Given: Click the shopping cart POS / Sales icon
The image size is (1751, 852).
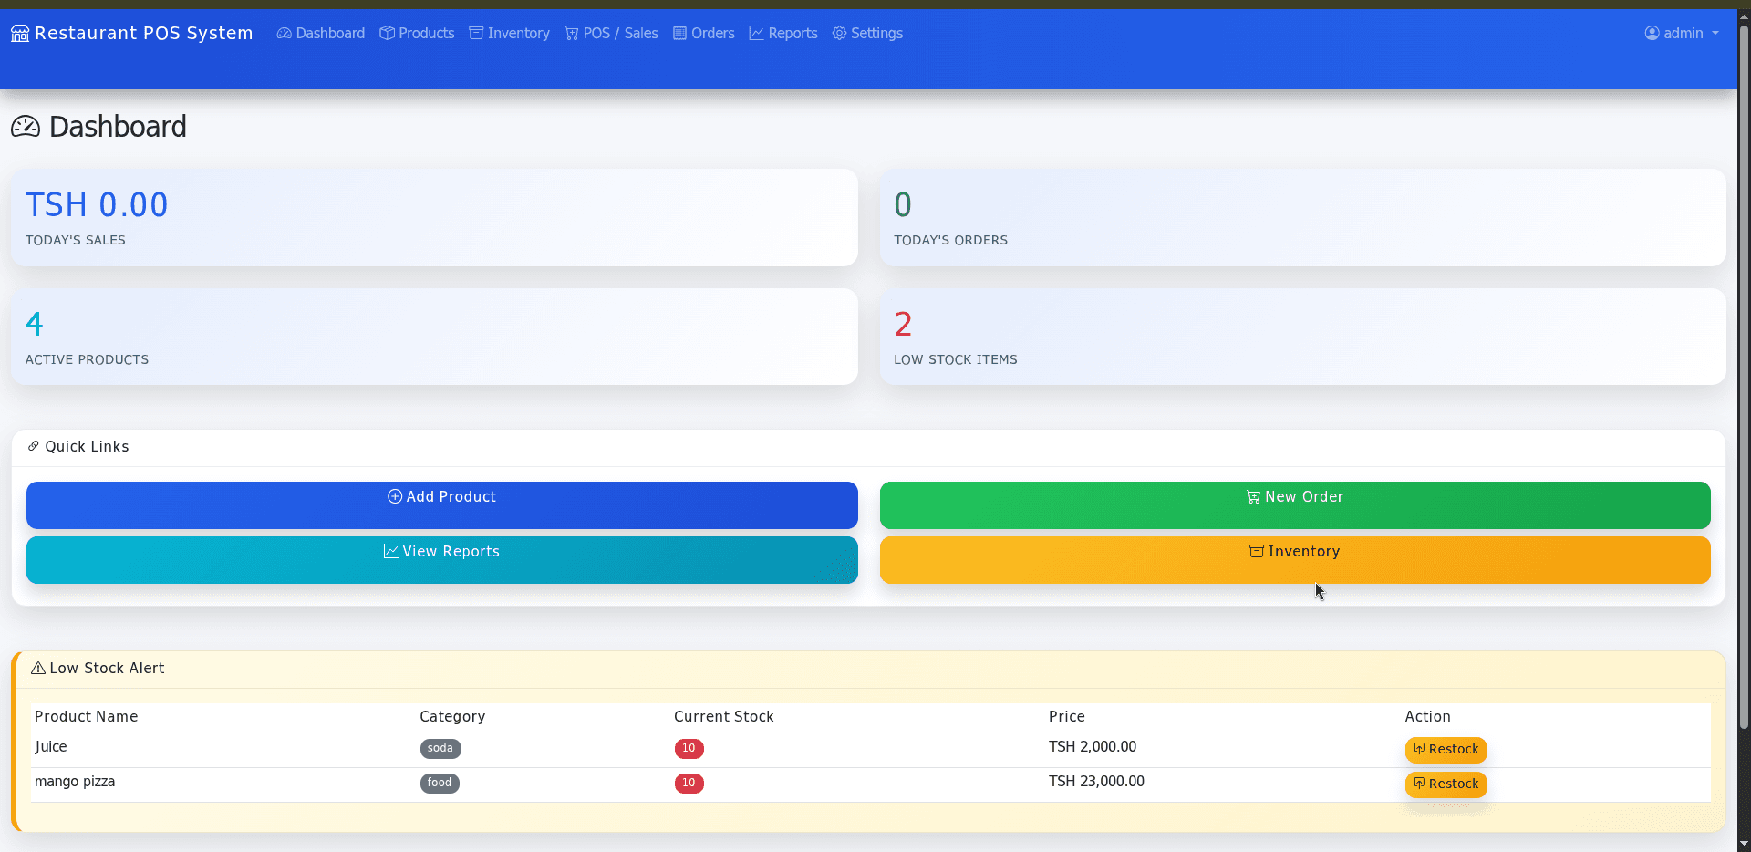Looking at the screenshot, I should coord(570,33).
